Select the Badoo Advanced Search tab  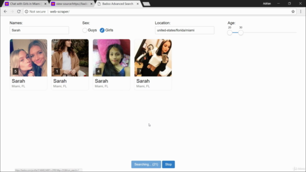(118, 4)
